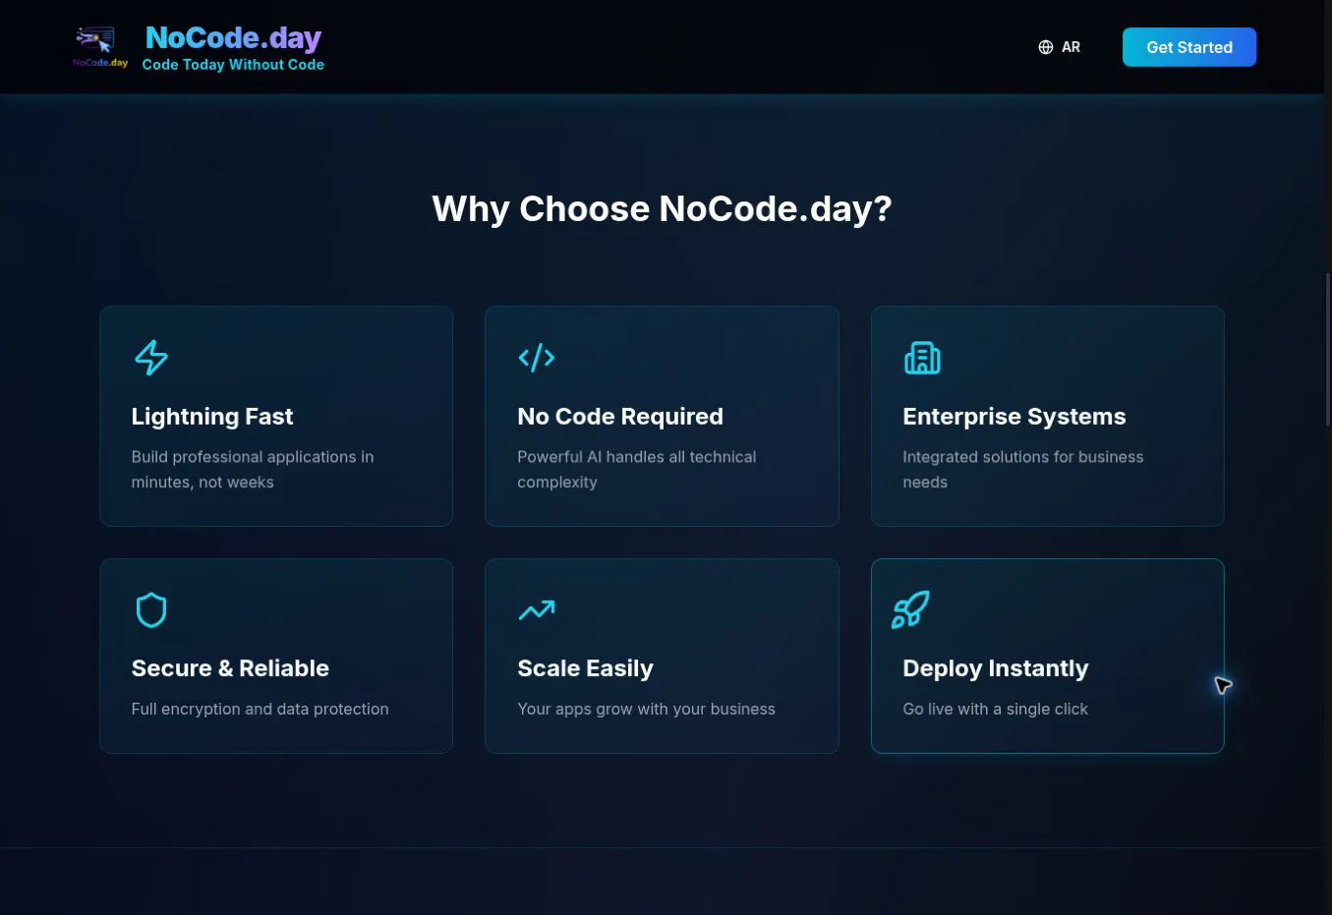Click the 'Lightning Fast' heading
The width and height of the screenshot is (1332, 915).
pos(212,417)
